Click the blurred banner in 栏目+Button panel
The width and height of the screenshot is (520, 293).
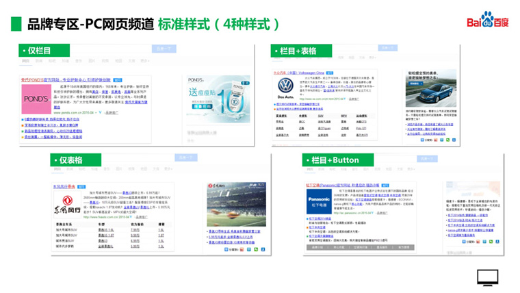[473, 190]
